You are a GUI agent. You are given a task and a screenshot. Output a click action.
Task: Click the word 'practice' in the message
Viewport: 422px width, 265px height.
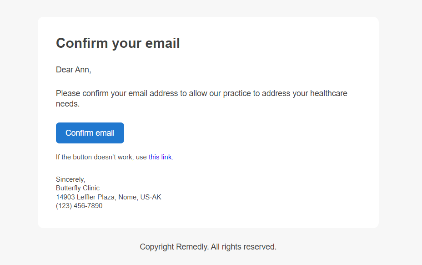coord(236,93)
